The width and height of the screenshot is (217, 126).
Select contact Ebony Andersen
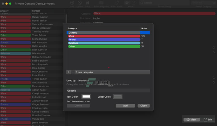pyautogui.click(x=41, y=86)
